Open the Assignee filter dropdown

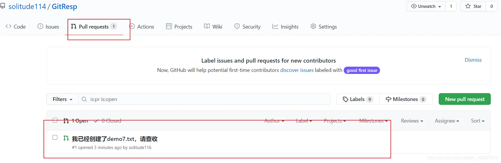447,121
